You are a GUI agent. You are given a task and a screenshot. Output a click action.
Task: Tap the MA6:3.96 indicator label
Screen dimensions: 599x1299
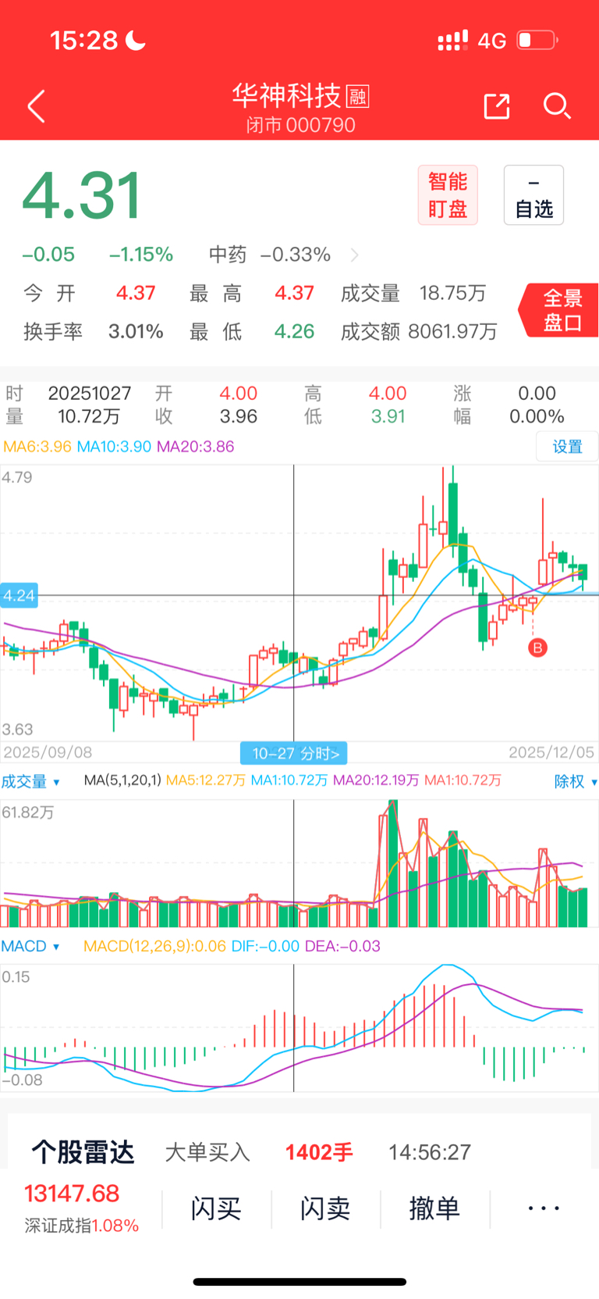(37, 447)
